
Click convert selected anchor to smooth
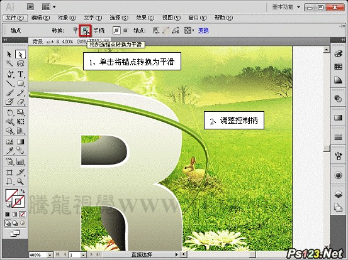click(x=85, y=31)
